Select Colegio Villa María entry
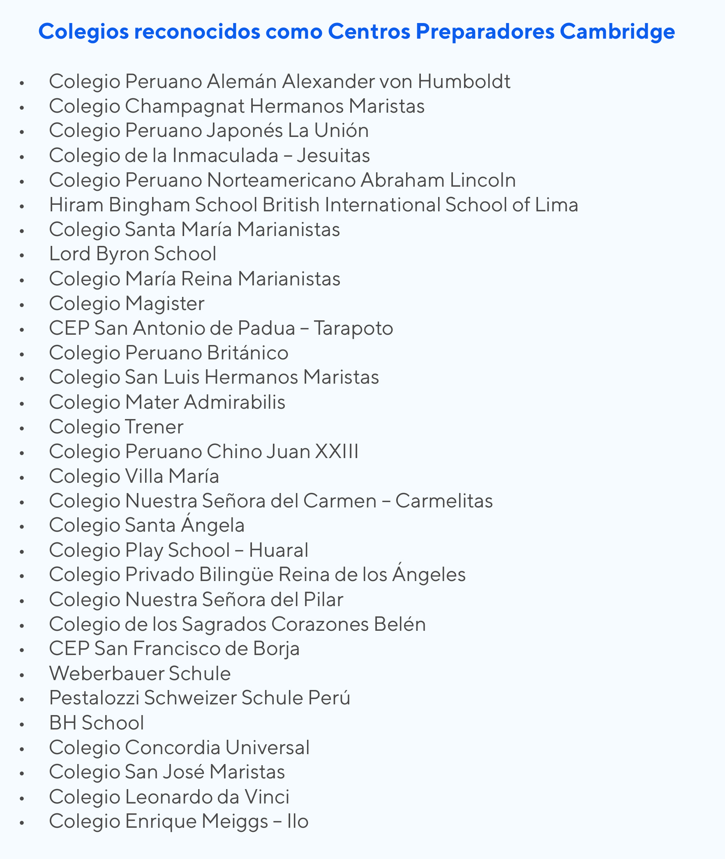Image resolution: width=725 pixels, height=859 pixels. 134,476
